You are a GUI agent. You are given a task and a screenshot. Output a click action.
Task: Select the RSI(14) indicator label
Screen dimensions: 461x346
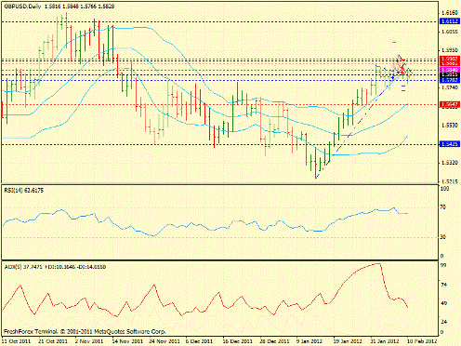pyautogui.click(x=24, y=191)
